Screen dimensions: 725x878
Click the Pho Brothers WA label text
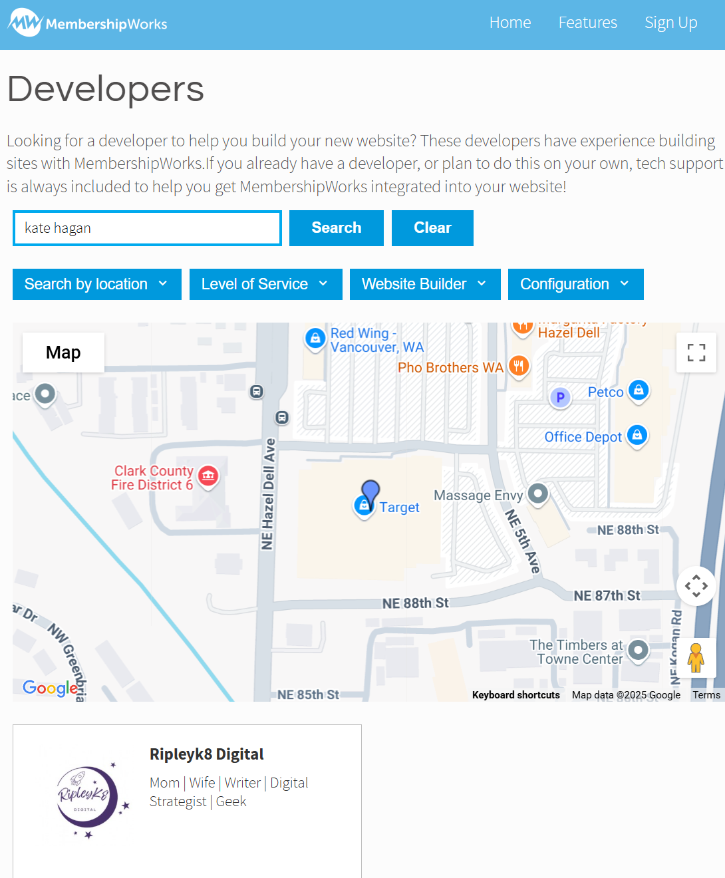(450, 368)
